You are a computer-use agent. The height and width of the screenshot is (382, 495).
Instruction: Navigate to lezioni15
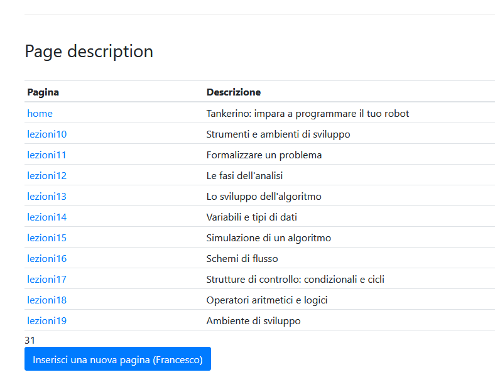pyautogui.click(x=46, y=238)
